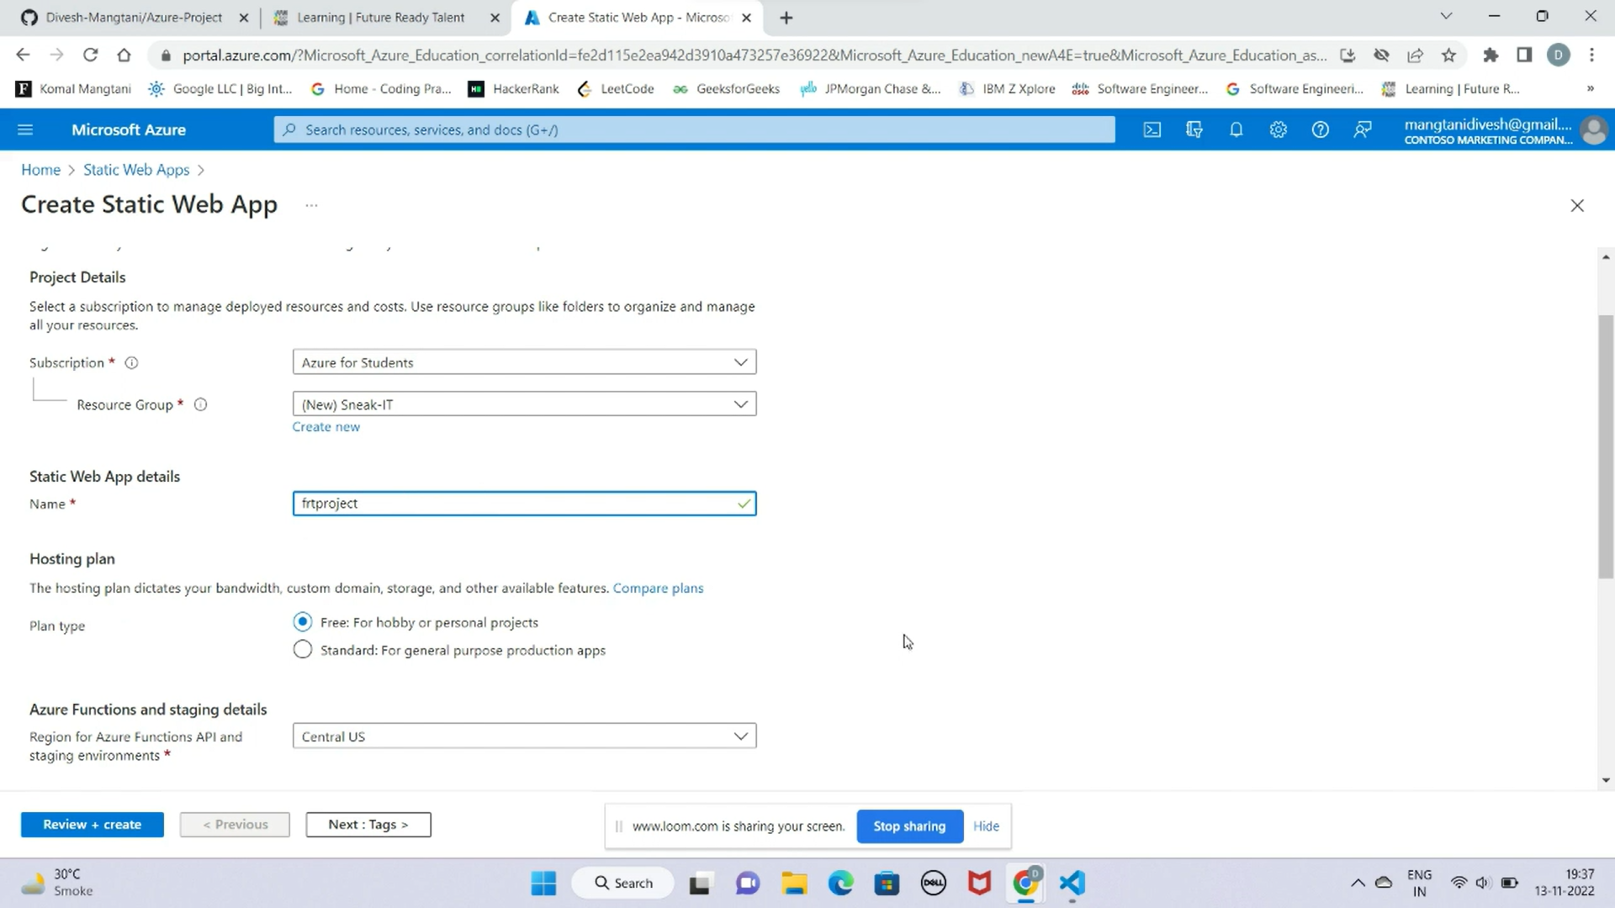Open the Azure portal hamburger menu

point(25,129)
